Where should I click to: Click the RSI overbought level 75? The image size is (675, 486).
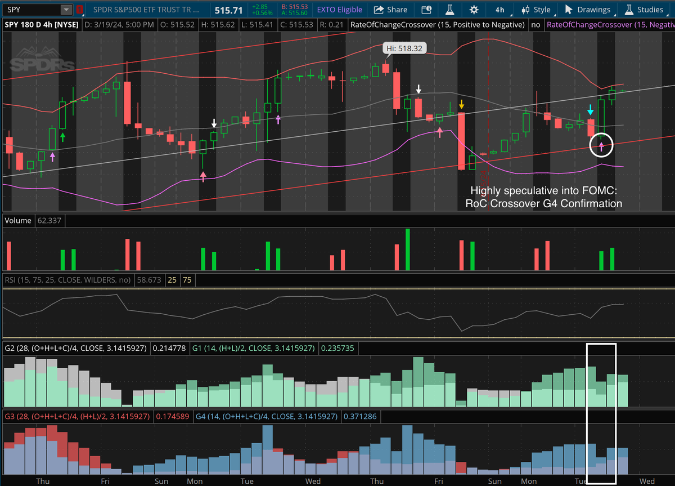click(187, 279)
